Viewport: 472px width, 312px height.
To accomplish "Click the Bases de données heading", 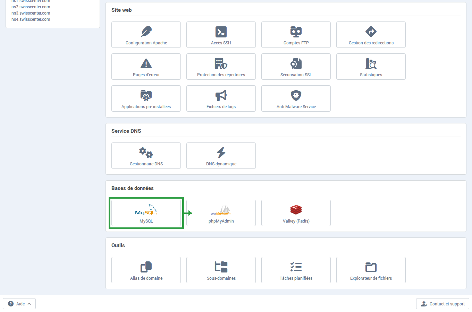I will [133, 188].
